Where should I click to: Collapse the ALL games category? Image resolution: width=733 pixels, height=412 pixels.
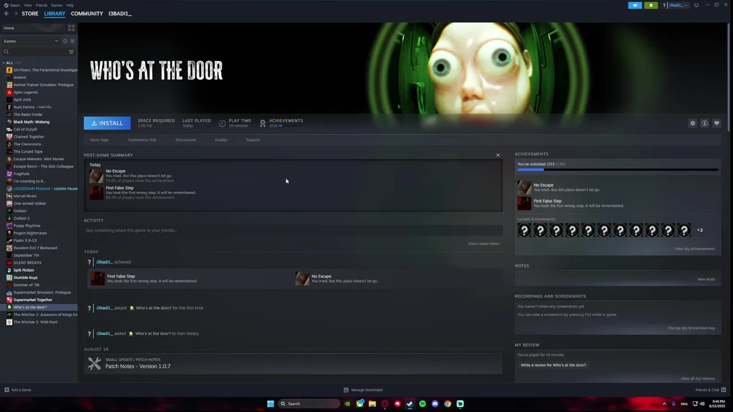tap(4, 62)
